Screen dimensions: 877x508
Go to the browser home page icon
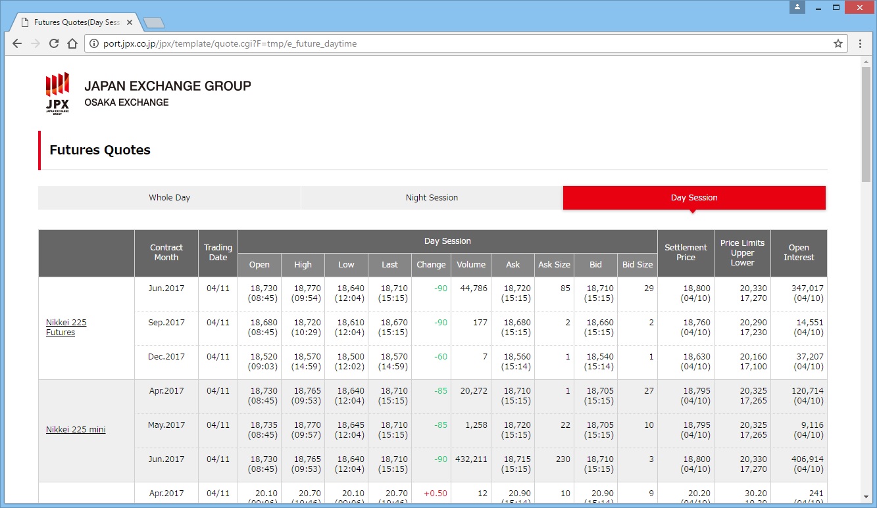click(x=72, y=43)
